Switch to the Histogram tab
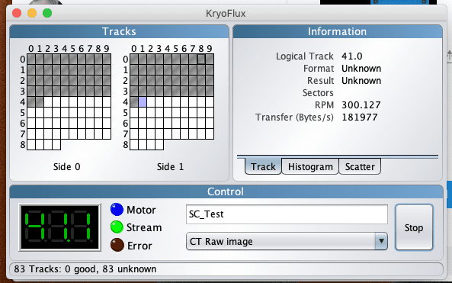 point(310,166)
